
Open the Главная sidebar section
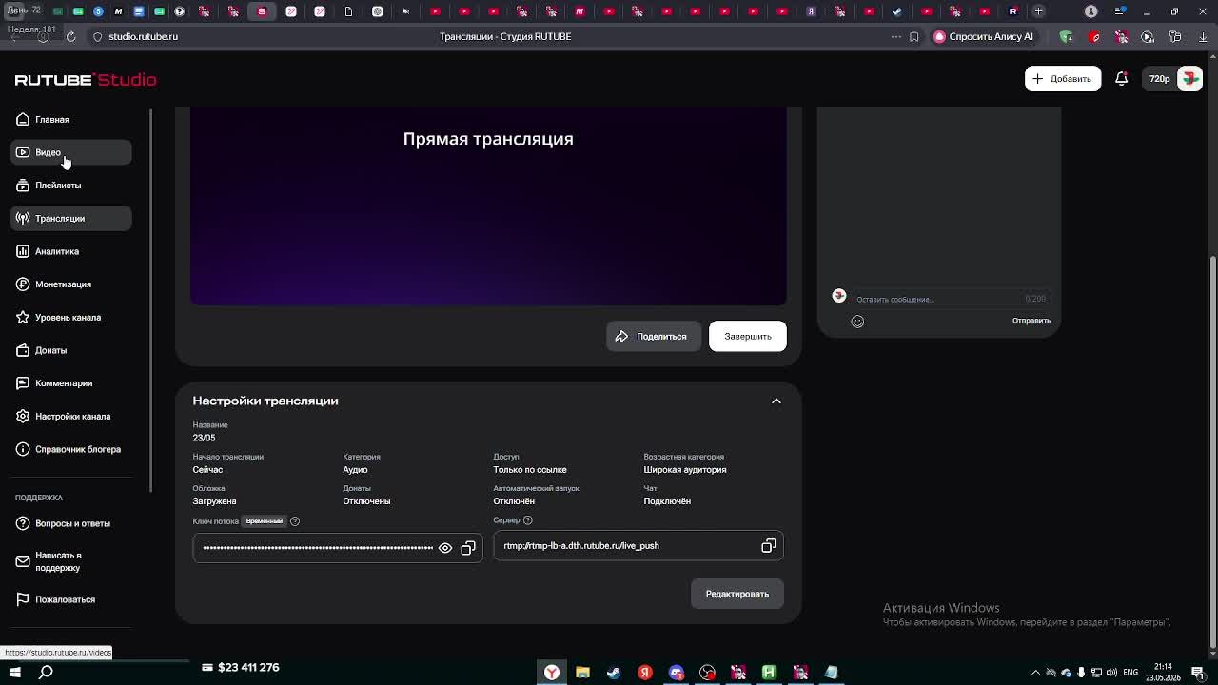pyautogui.click(x=71, y=120)
